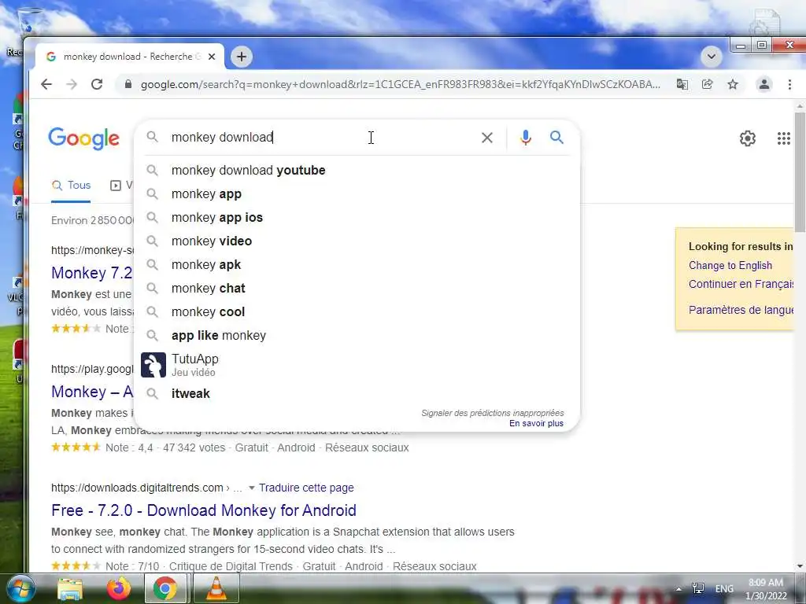Screen dimensions: 806x604
Task: Click the ENG language indicator
Action: (x=724, y=589)
